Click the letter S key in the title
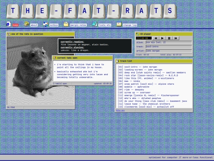This screenshot has height=161, width=214. pyautogui.click(x=170, y=11)
